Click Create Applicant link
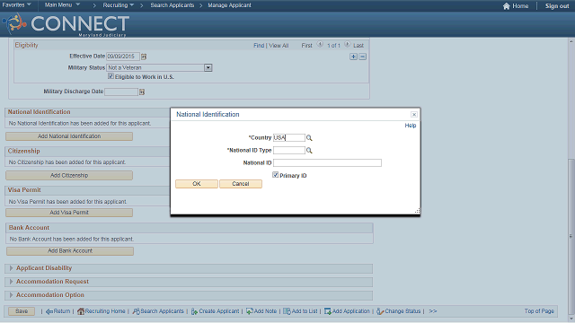This screenshot has width=575, height=323. [x=215, y=311]
